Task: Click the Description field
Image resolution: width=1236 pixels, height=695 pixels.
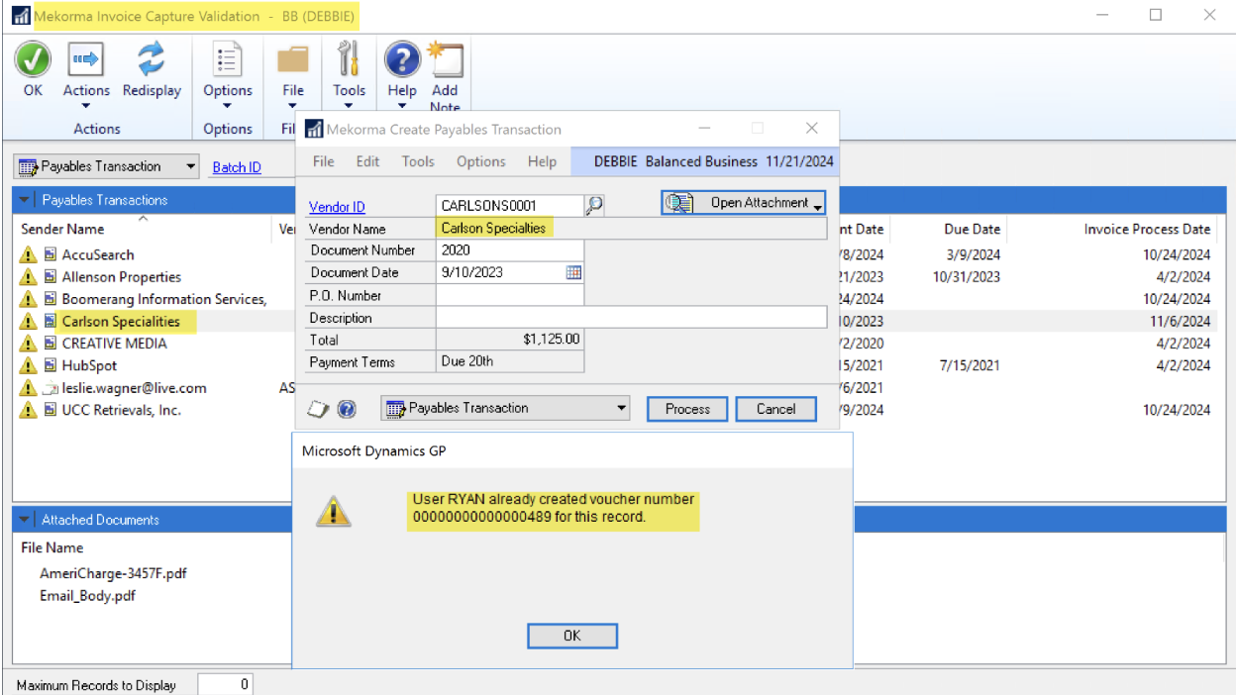Action: [631, 318]
